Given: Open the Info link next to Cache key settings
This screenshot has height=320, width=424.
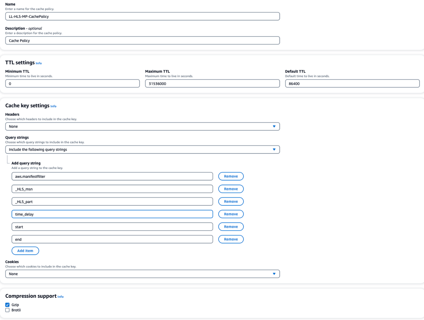Looking at the screenshot, I should 53,106.
